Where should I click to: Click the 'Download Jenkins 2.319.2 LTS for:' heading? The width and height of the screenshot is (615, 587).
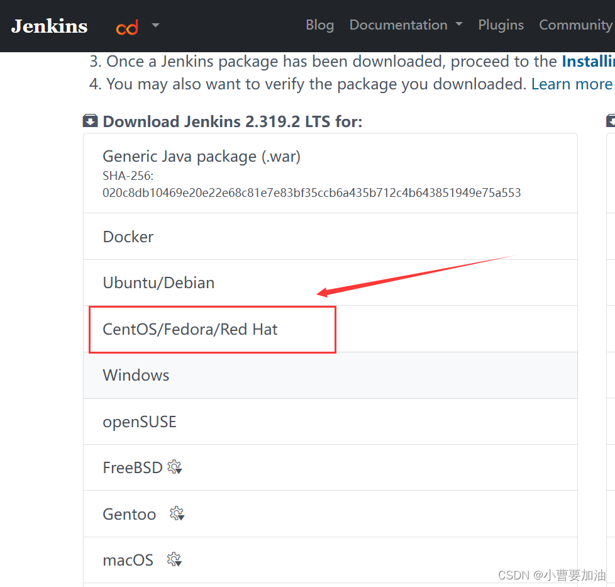click(232, 121)
